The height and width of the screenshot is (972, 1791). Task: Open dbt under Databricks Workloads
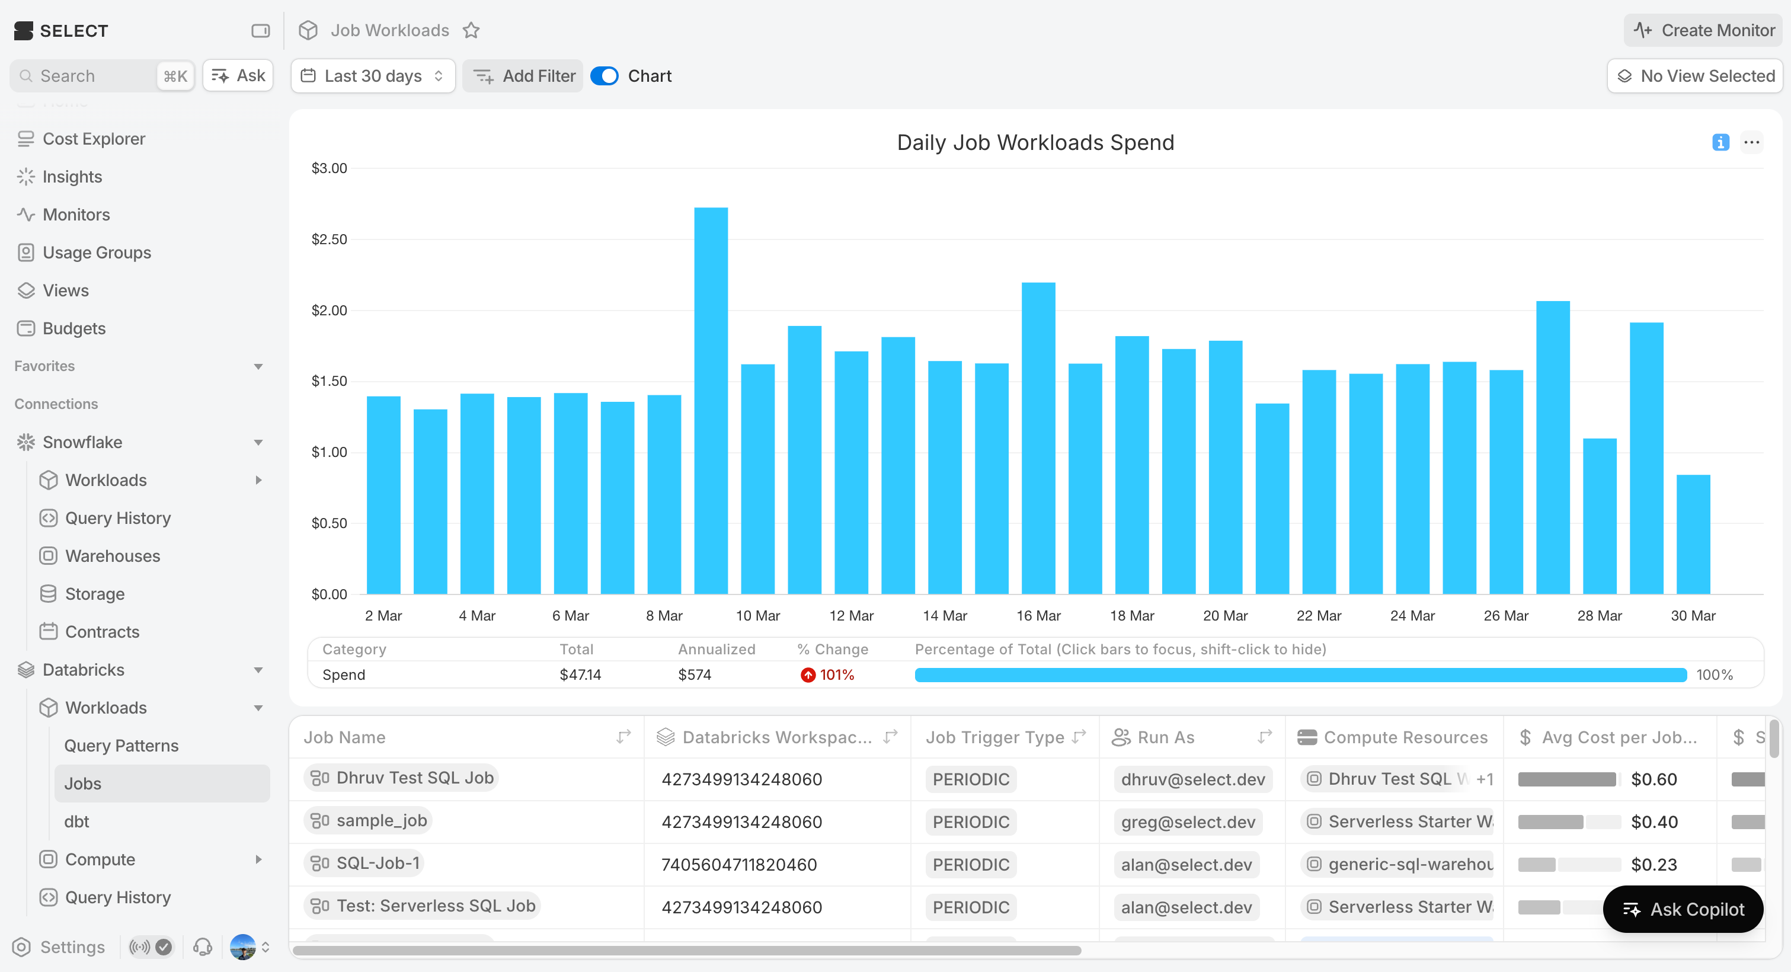click(x=76, y=821)
